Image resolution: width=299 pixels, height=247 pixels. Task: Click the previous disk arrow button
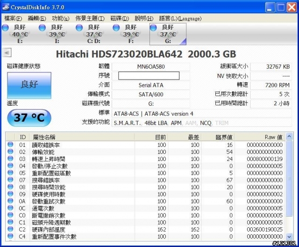click(x=7, y=52)
